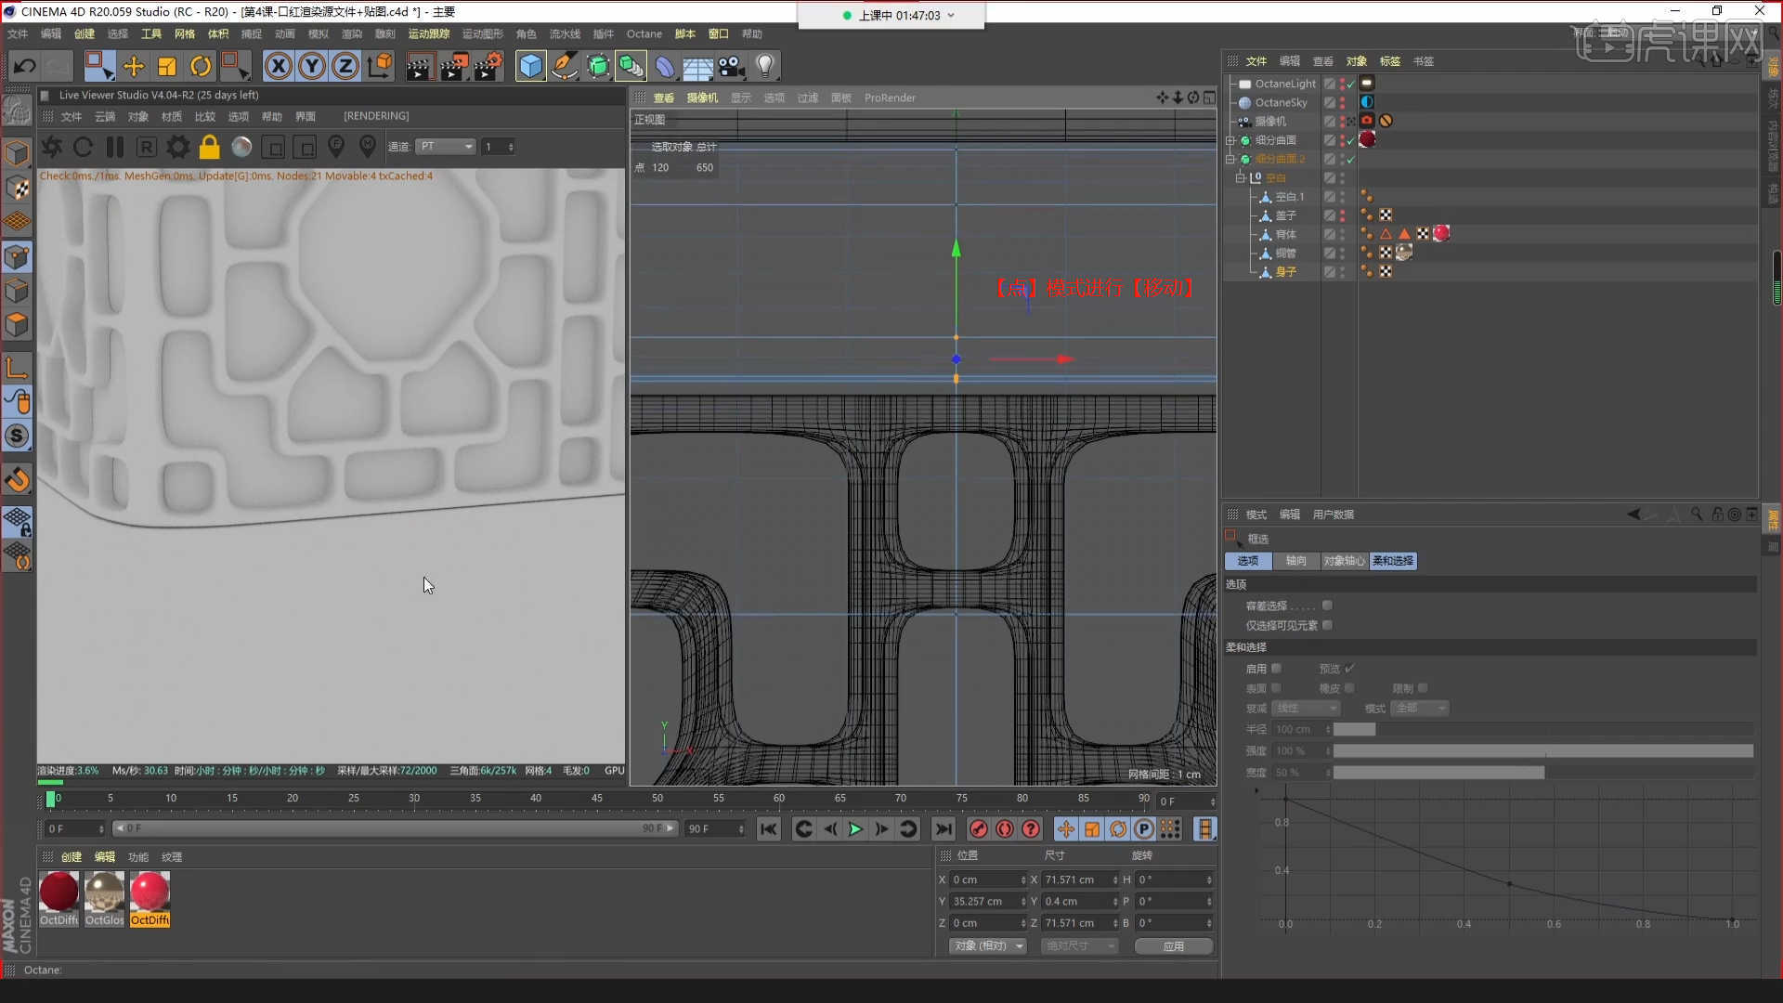Image resolution: width=1783 pixels, height=1003 pixels.
Task: Pause Live Viewer rendering
Action: (x=115, y=147)
